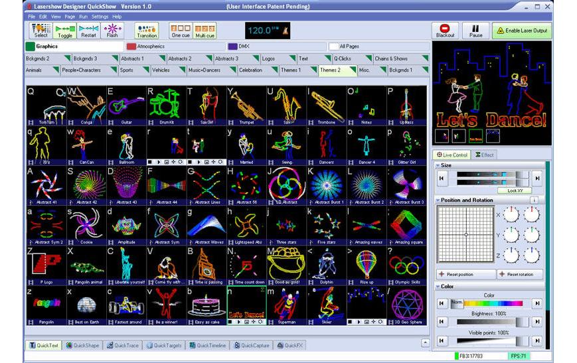Select the Atmospherics category
577x363 pixels.
[175, 46]
